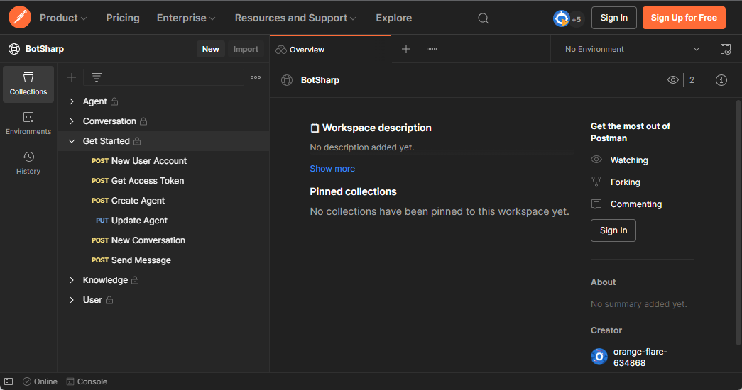Expand the Knowledge collection
Viewport: 742px width, 390px height.
[72, 280]
